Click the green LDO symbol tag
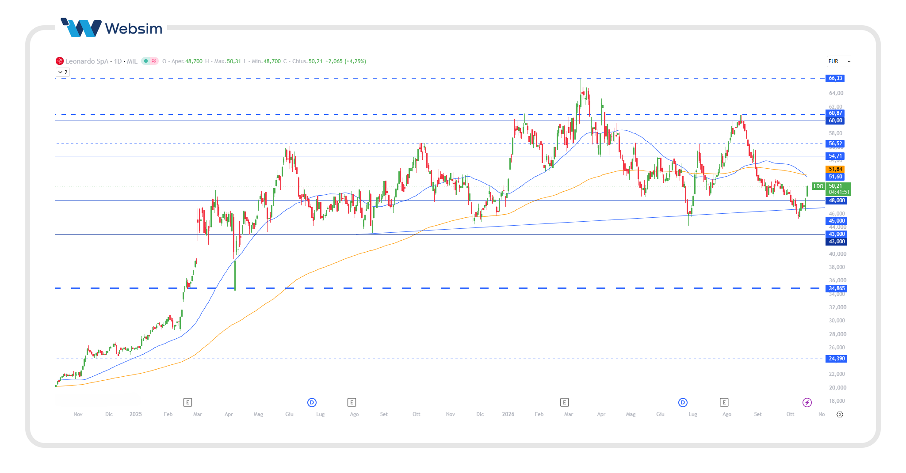Screen dimensions: 906x473 tap(818, 186)
